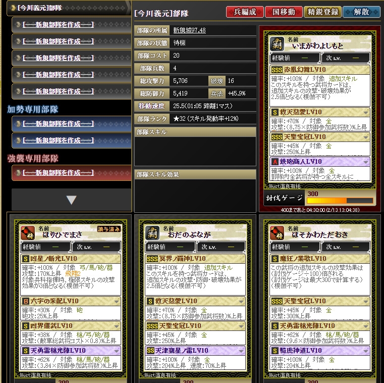Expand 鉄砲商人LV10 skill details
This screenshot has height=383, width=384.
tap(366, 162)
